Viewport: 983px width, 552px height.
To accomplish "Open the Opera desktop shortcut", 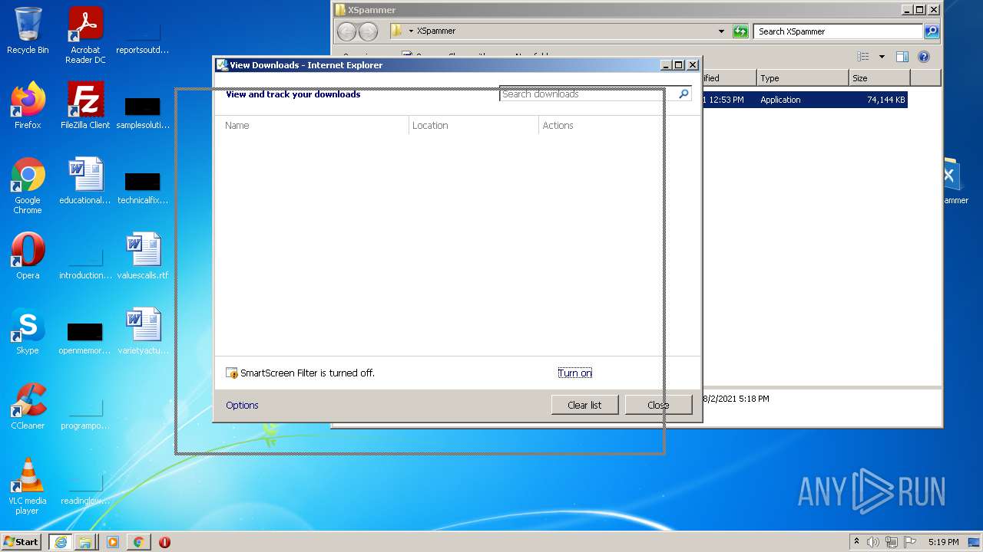I will click(28, 256).
